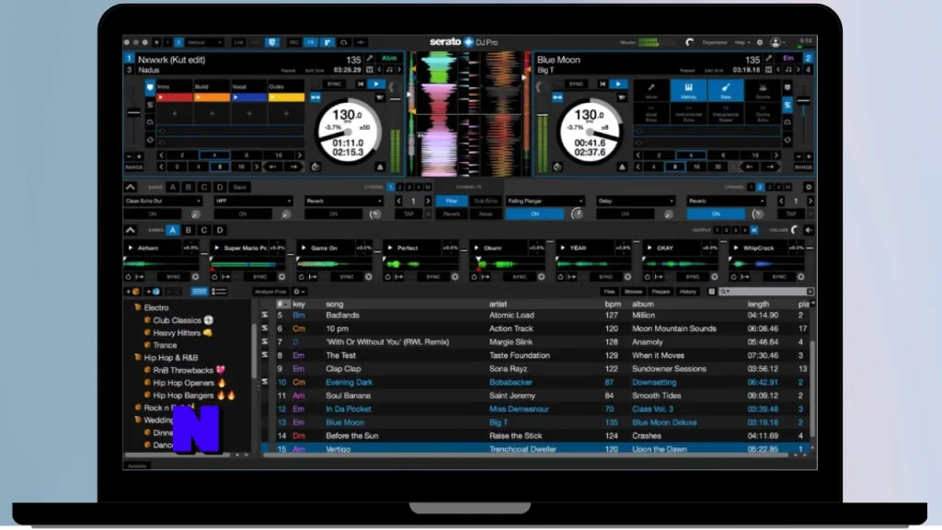Eject the track from deck 1
The image size is (942, 530).
coord(380,167)
